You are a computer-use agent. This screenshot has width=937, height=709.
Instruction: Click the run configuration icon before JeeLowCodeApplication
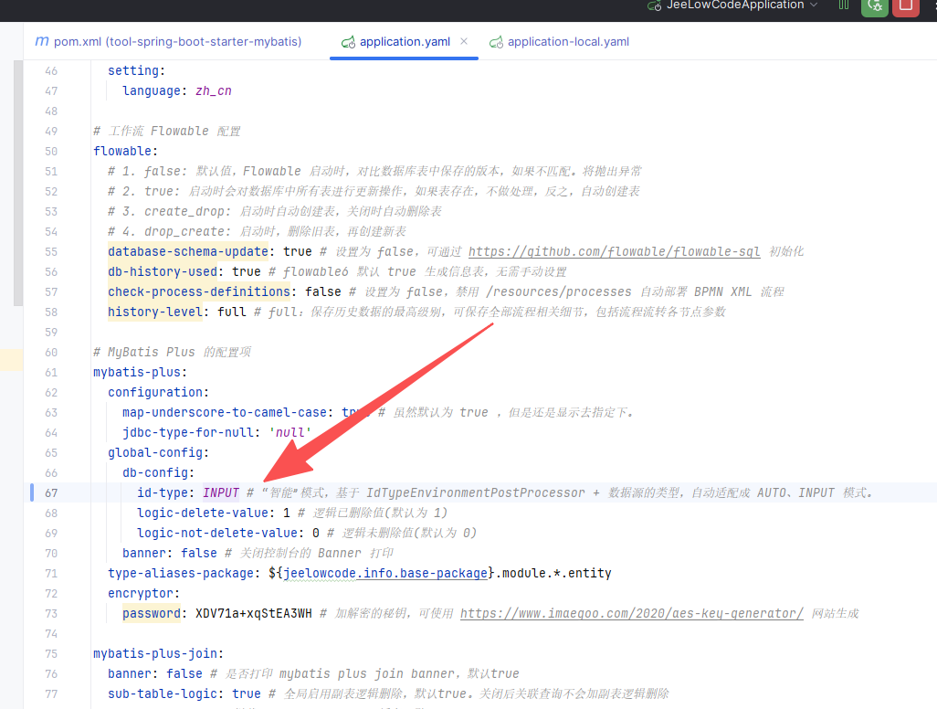point(654,5)
